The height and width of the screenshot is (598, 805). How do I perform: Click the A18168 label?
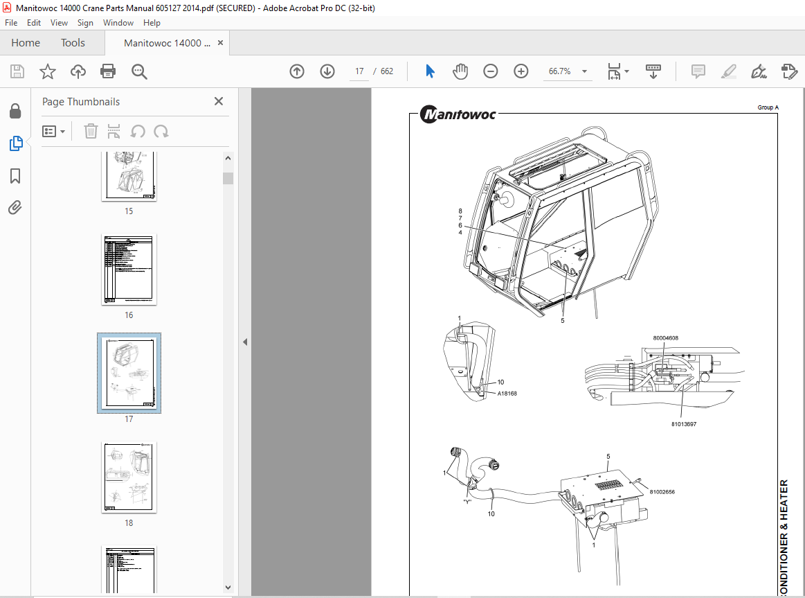507,394
